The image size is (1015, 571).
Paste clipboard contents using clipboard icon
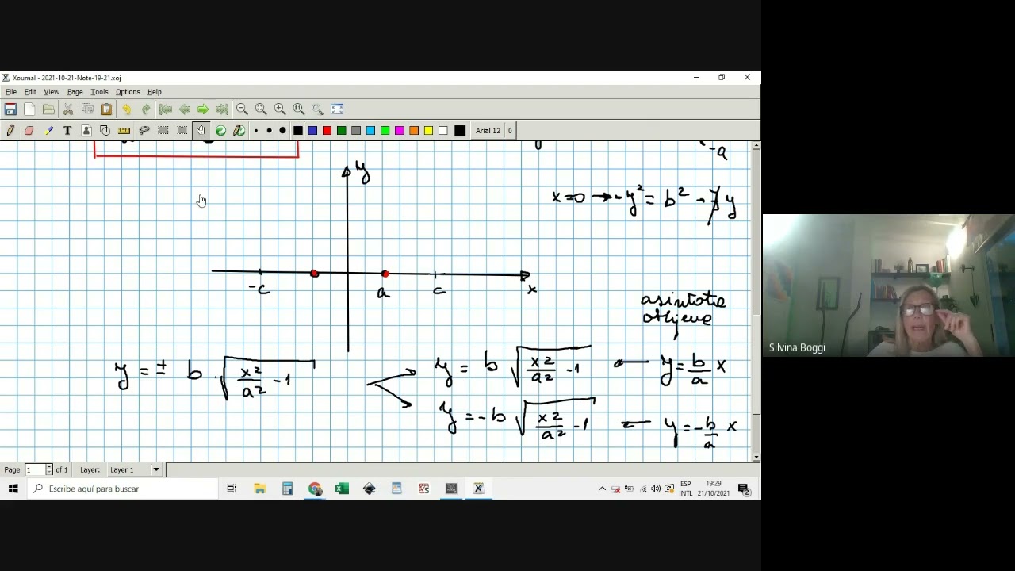click(106, 109)
